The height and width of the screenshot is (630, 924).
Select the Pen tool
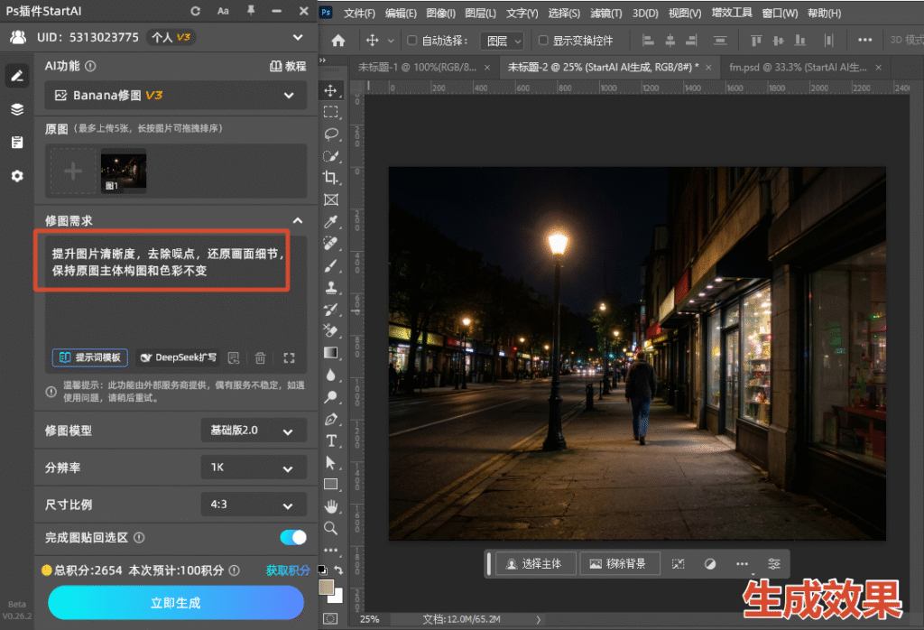[330, 419]
